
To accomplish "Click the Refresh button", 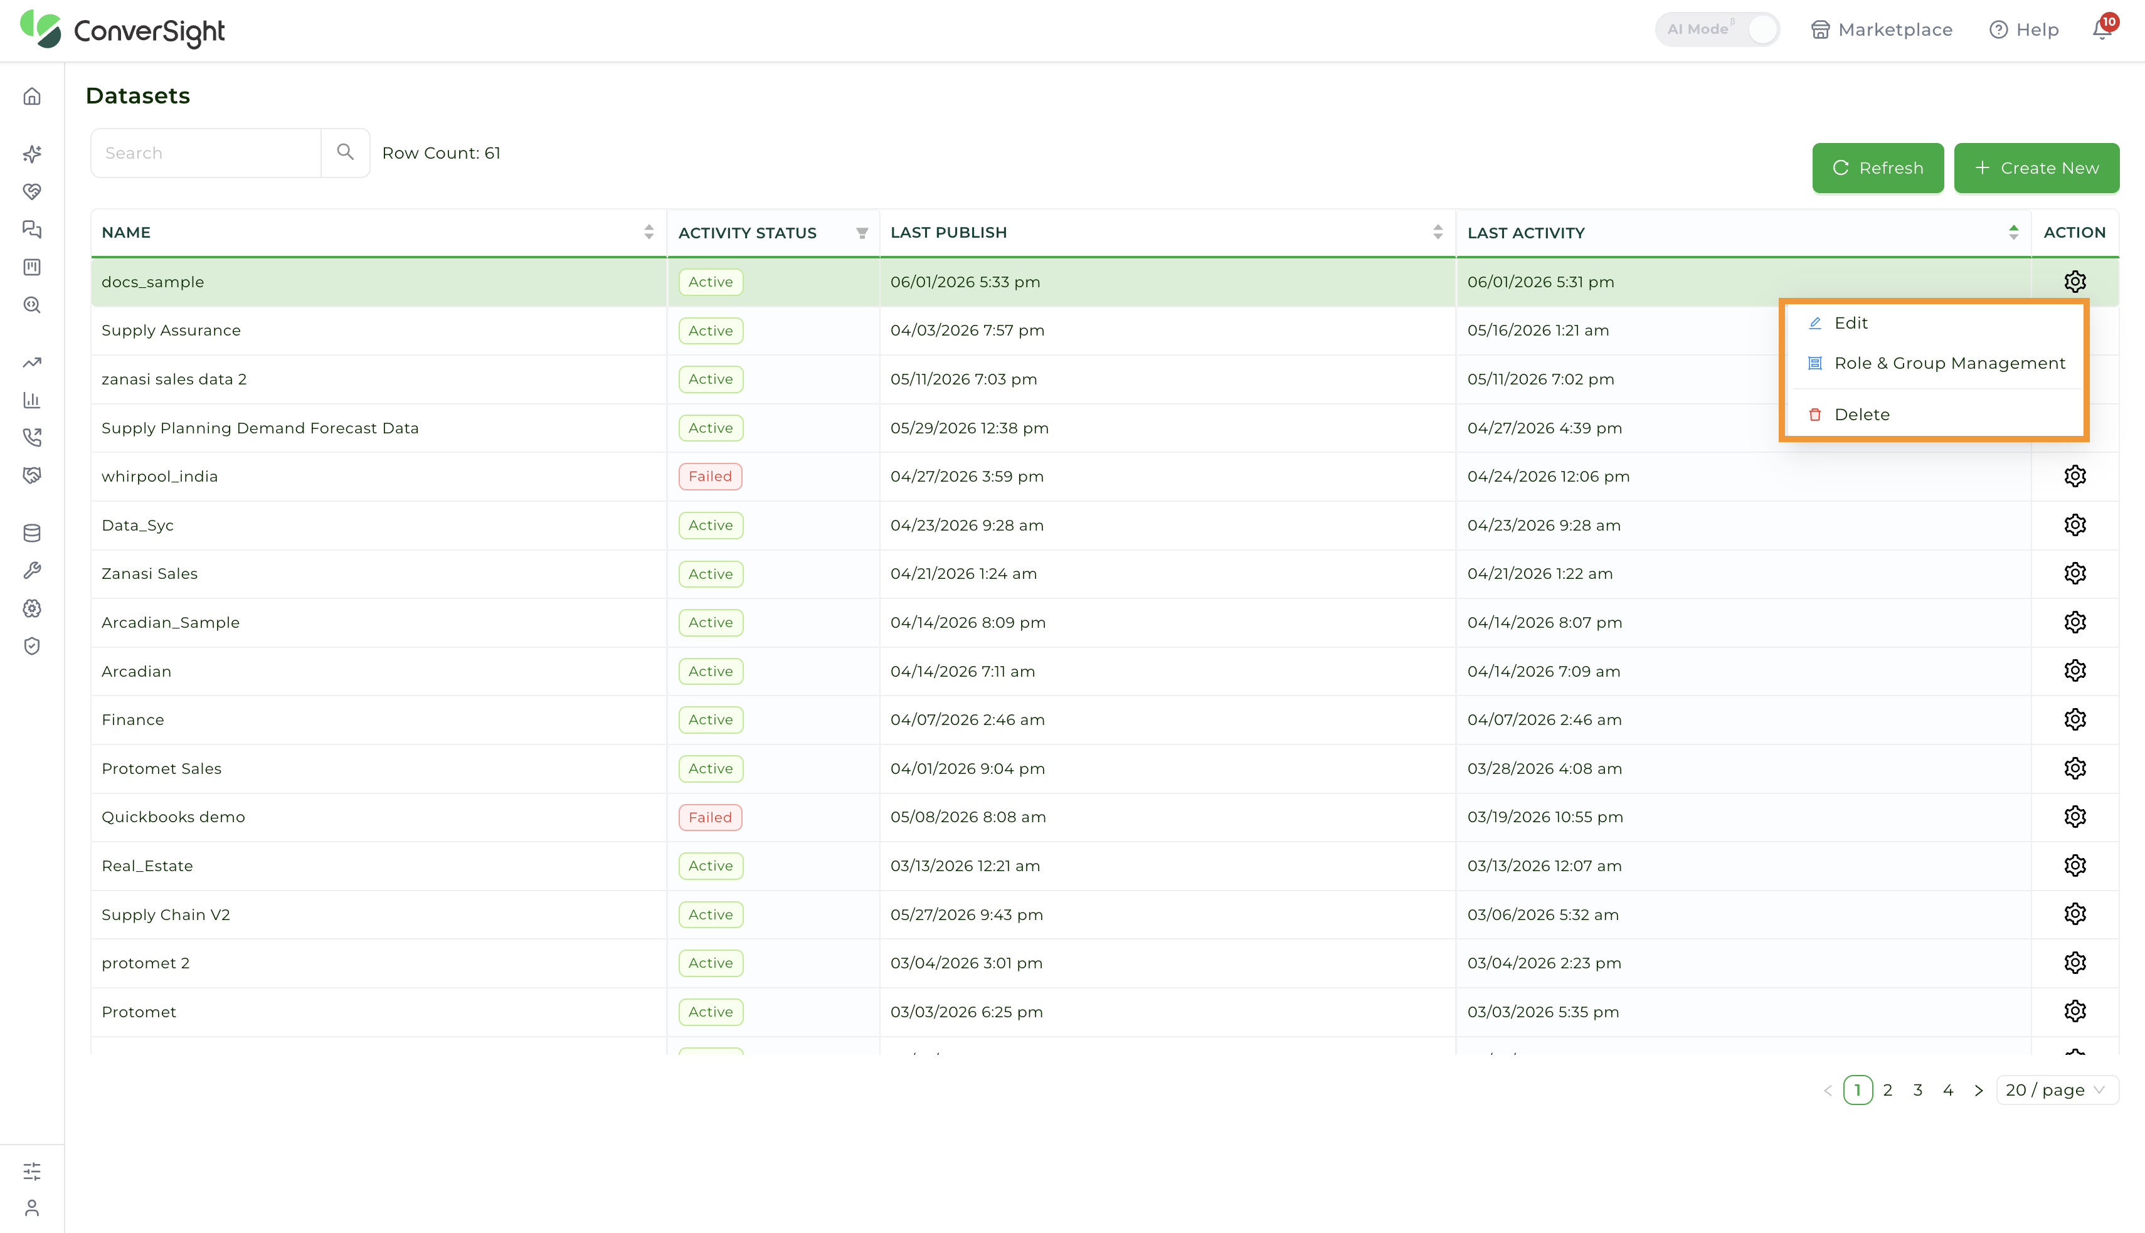I will (1877, 167).
